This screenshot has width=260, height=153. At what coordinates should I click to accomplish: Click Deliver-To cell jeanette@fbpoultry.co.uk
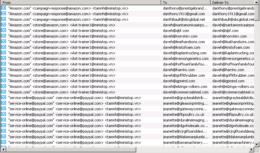tap(233, 115)
